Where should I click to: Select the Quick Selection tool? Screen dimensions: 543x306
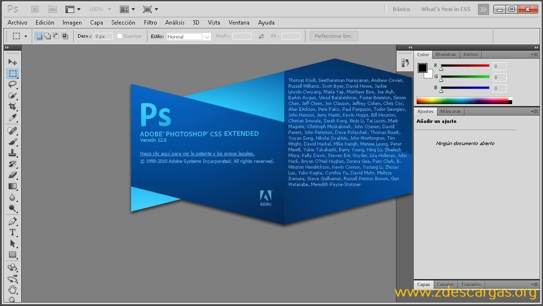[x=13, y=95]
